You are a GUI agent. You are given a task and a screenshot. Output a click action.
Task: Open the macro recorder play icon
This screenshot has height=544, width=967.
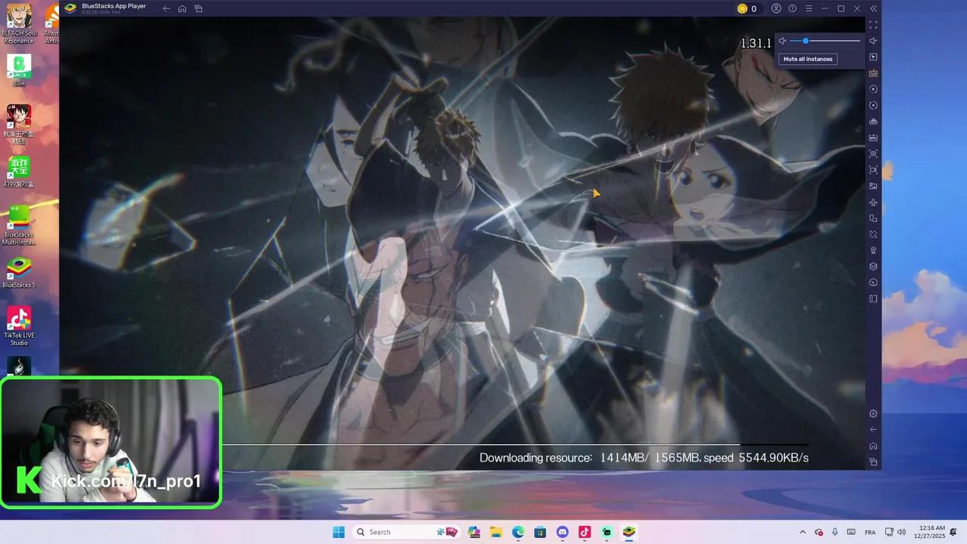(x=873, y=89)
